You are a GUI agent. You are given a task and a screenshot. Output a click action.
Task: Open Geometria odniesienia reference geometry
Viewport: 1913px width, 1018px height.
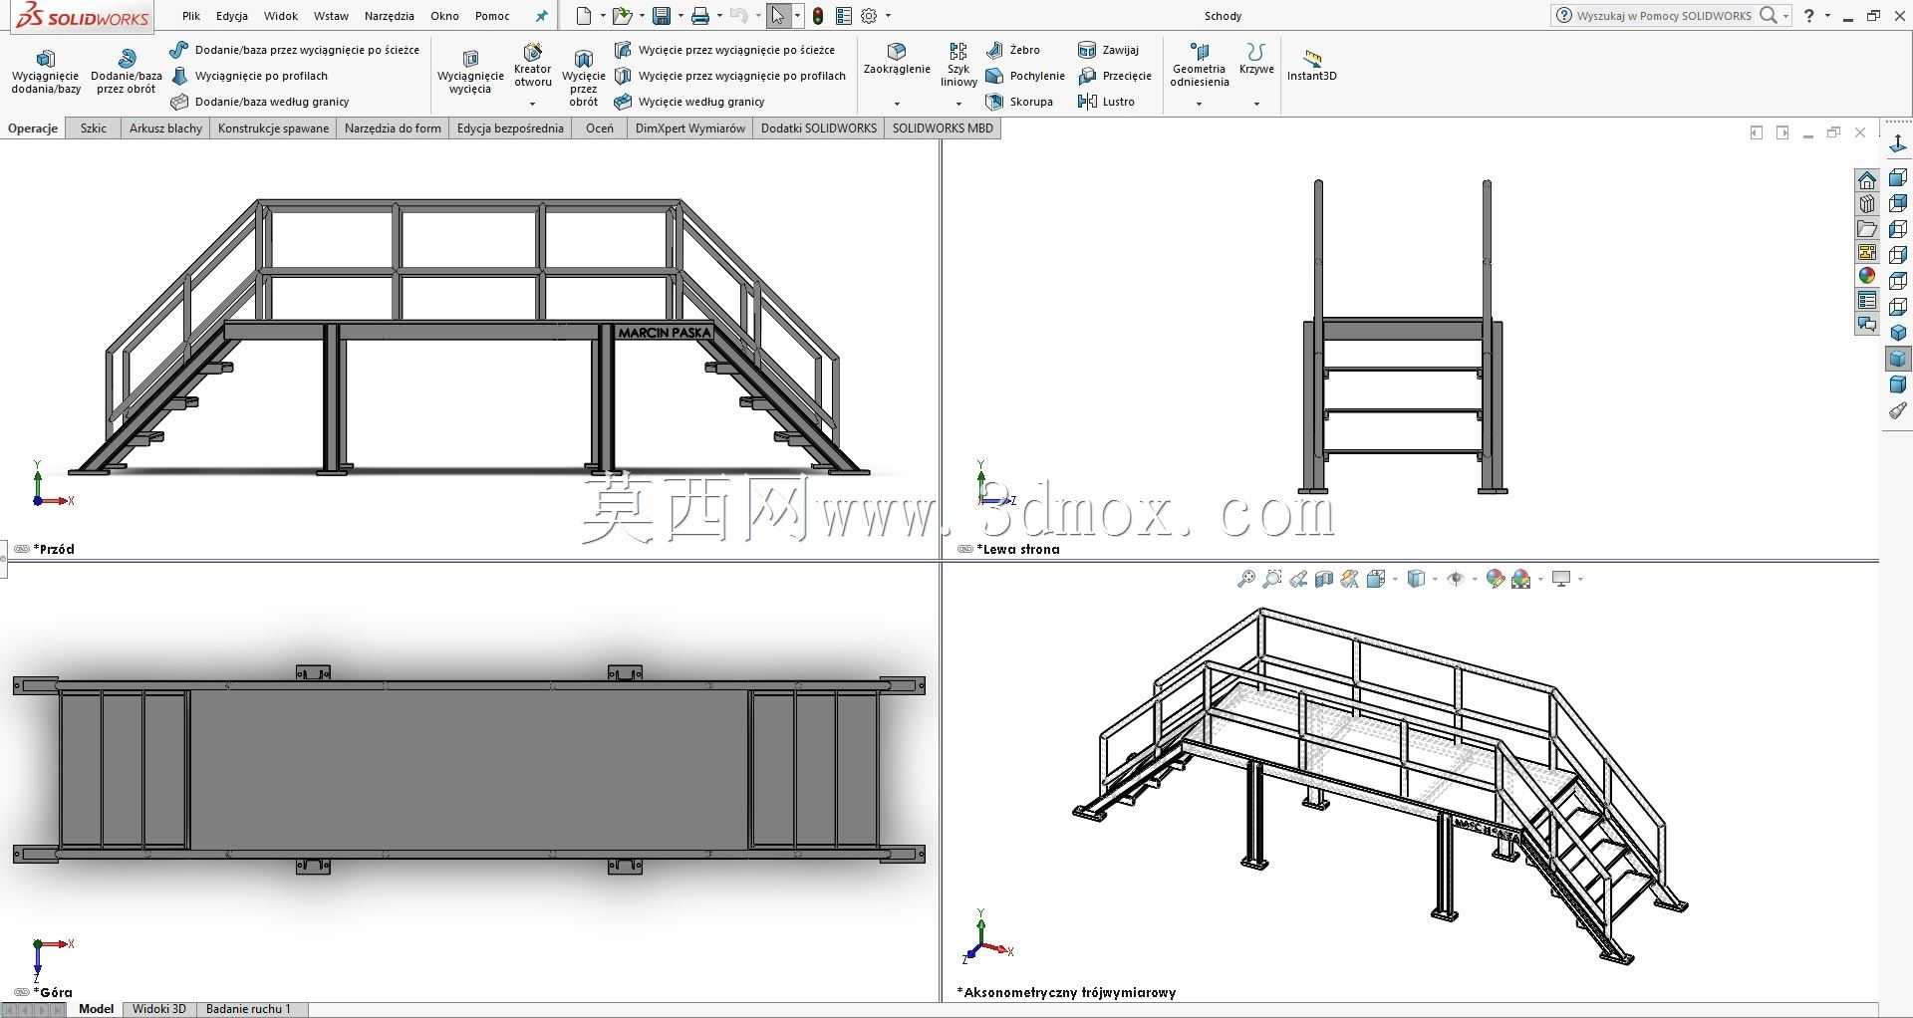pyautogui.click(x=1200, y=66)
